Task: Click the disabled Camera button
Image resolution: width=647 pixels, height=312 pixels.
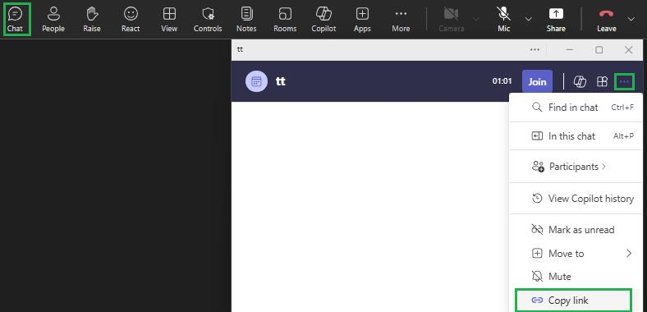Action: click(x=452, y=20)
